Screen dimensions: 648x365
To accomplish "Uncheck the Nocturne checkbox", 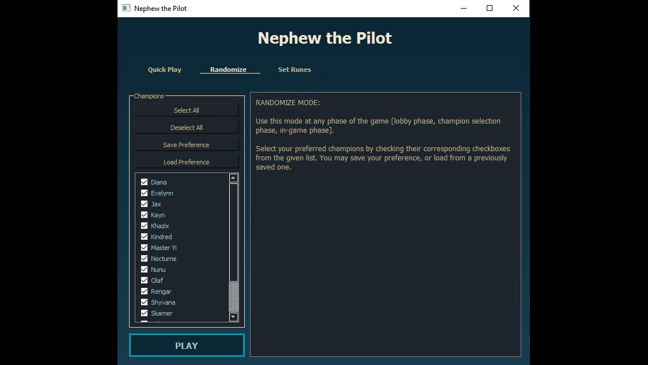I will 144,259.
